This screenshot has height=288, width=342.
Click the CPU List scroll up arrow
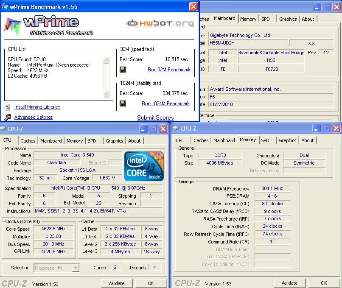point(106,60)
